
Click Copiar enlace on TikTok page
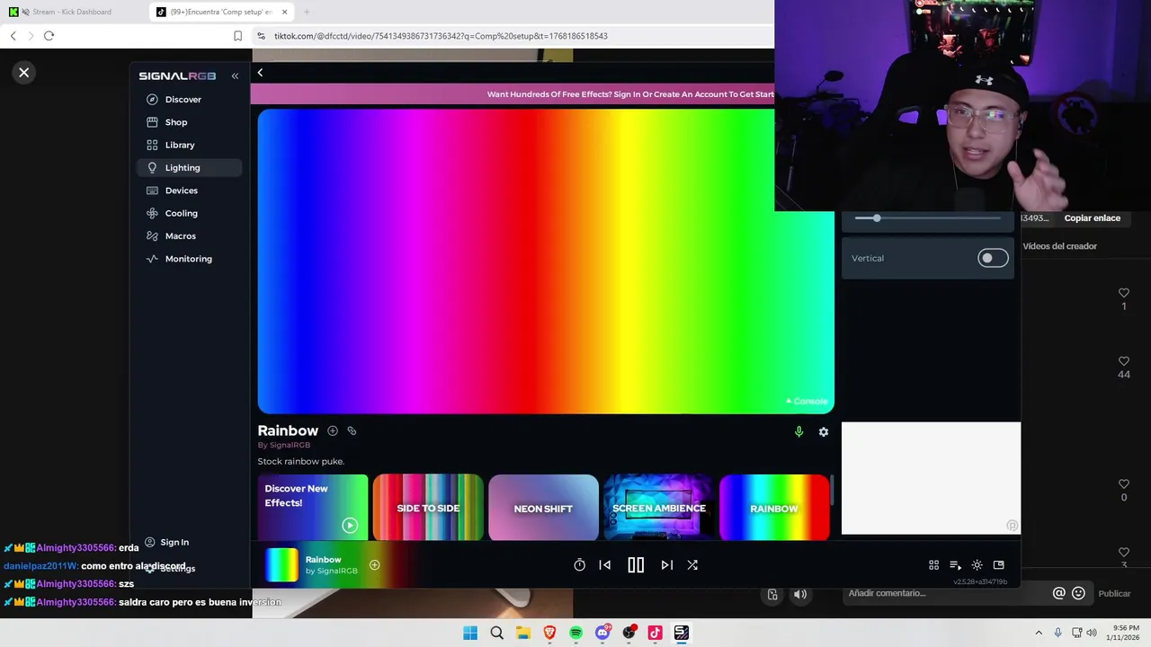(x=1093, y=218)
